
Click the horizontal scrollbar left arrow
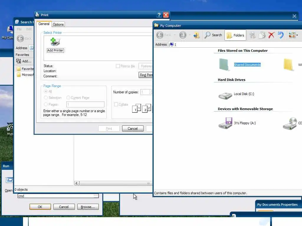click(x=77, y=183)
